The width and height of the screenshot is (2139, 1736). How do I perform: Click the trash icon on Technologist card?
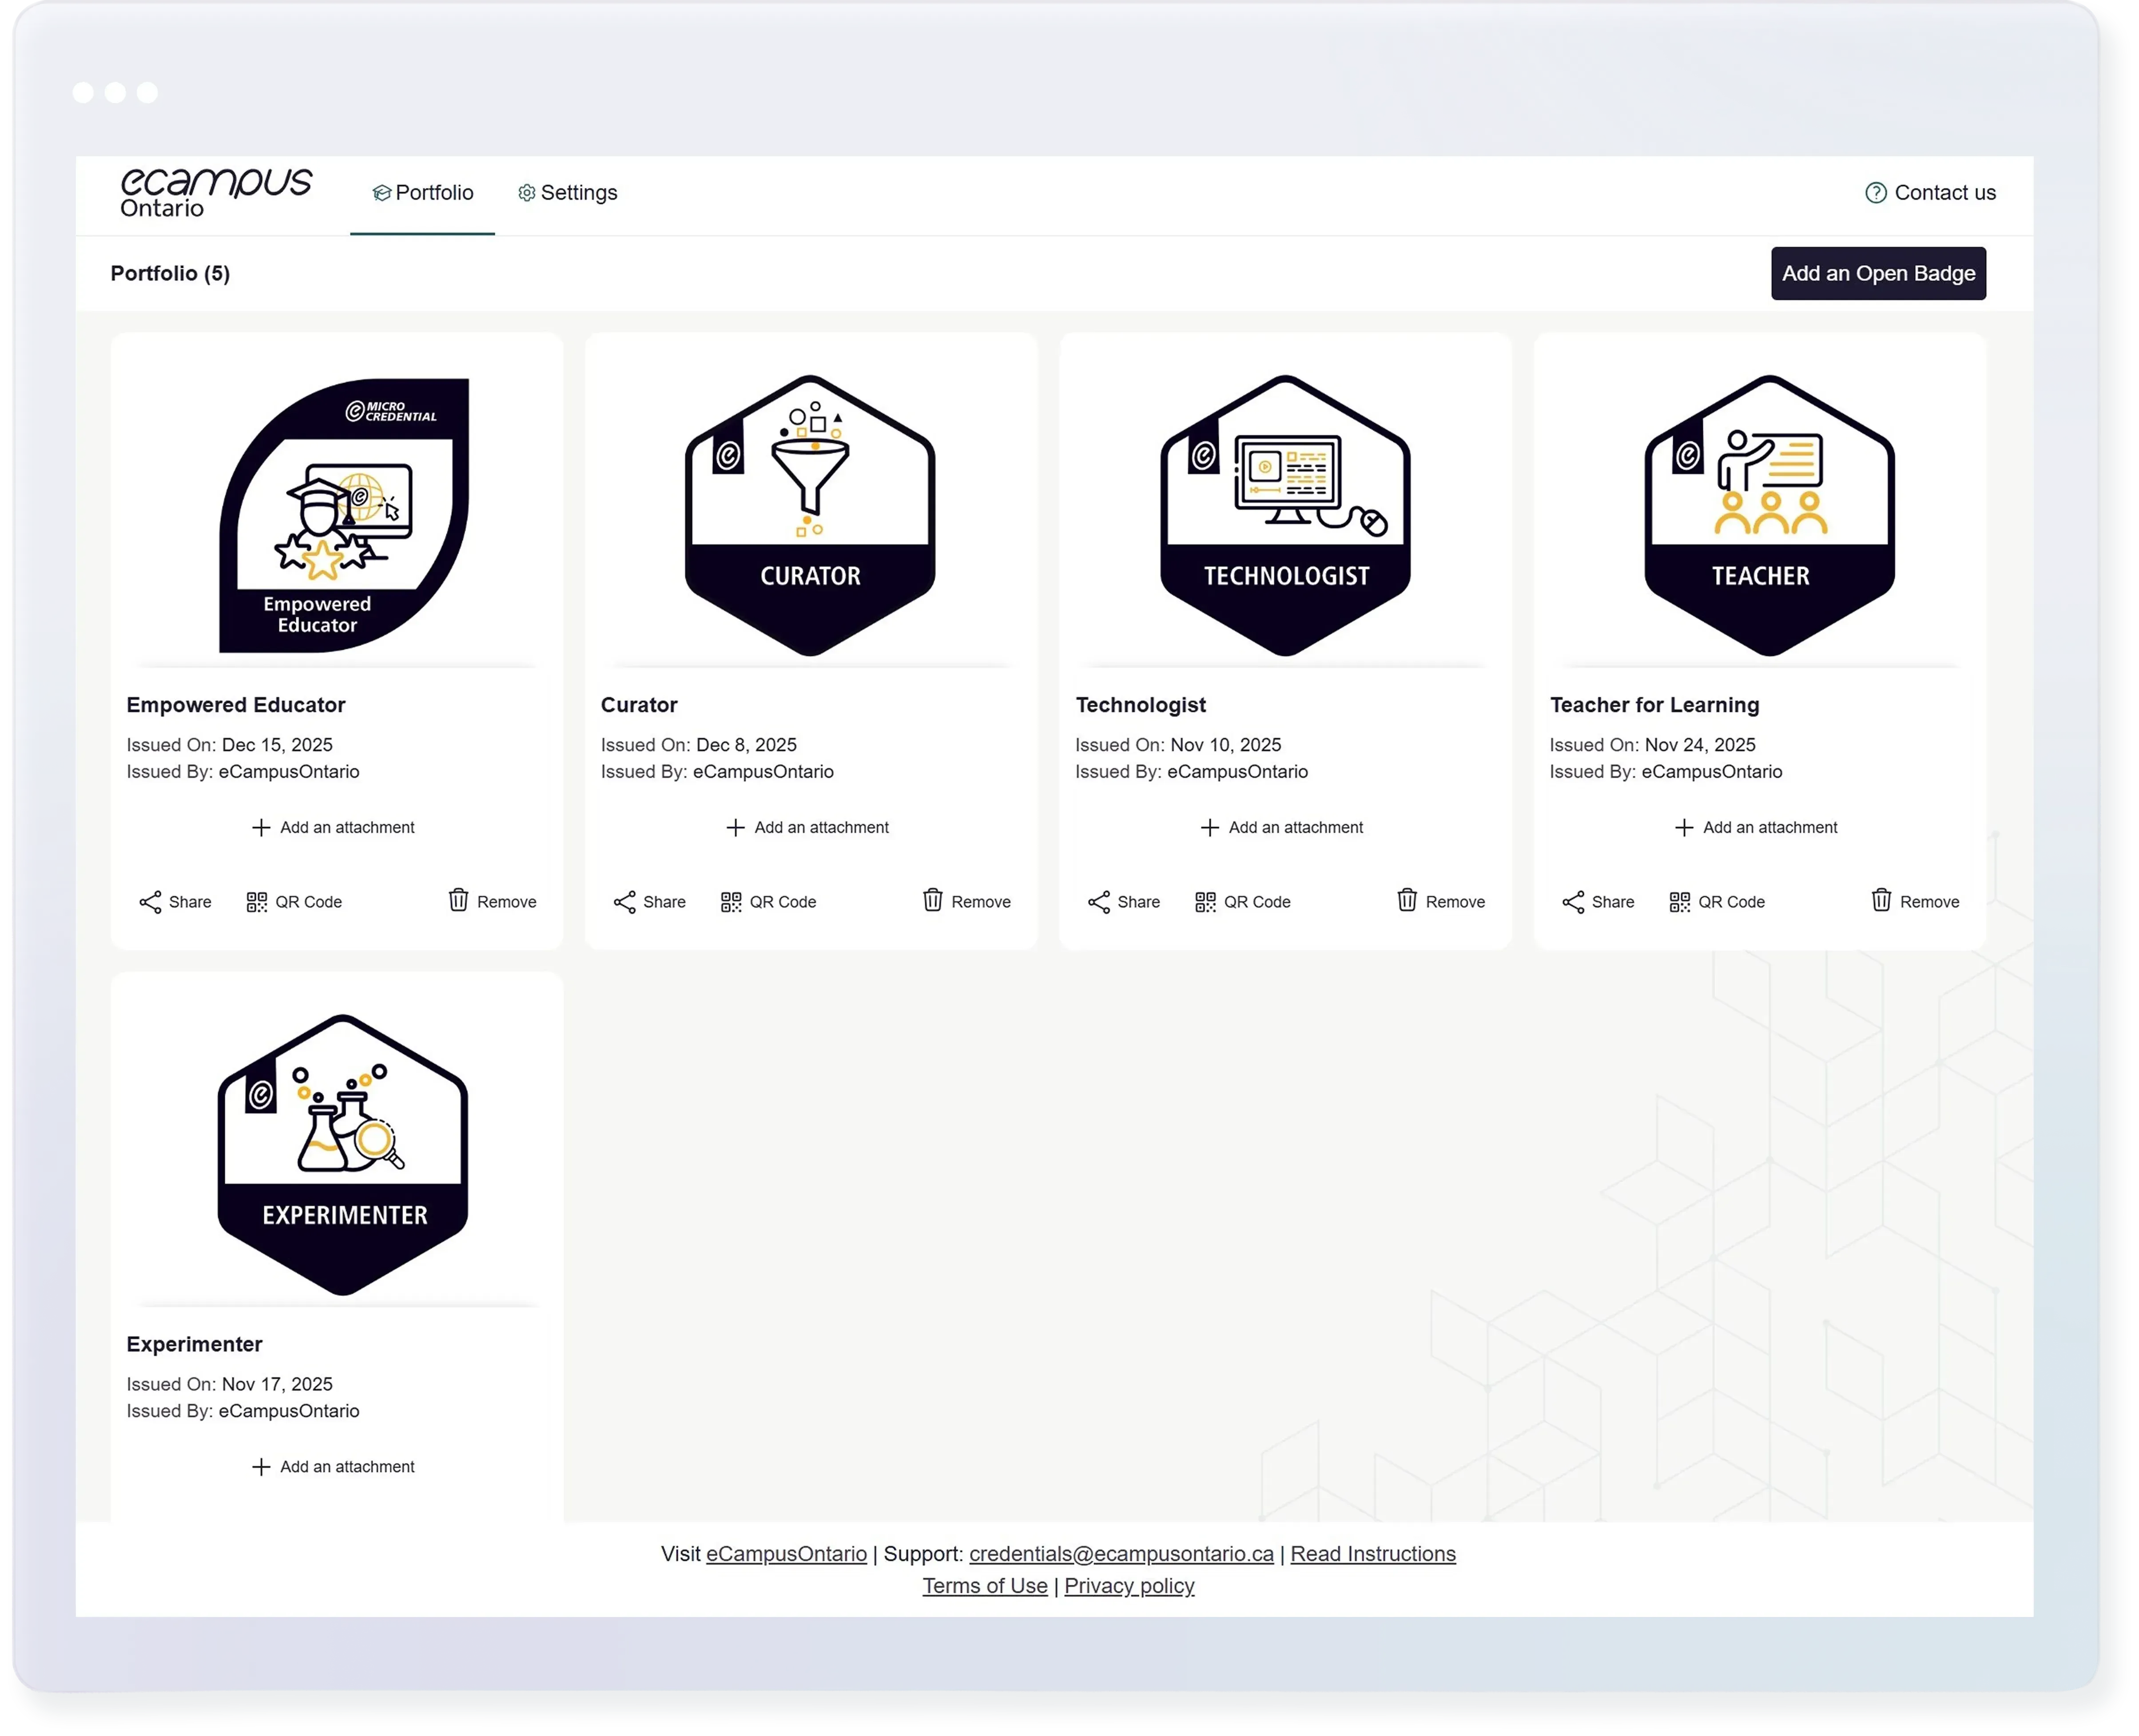tap(1407, 900)
